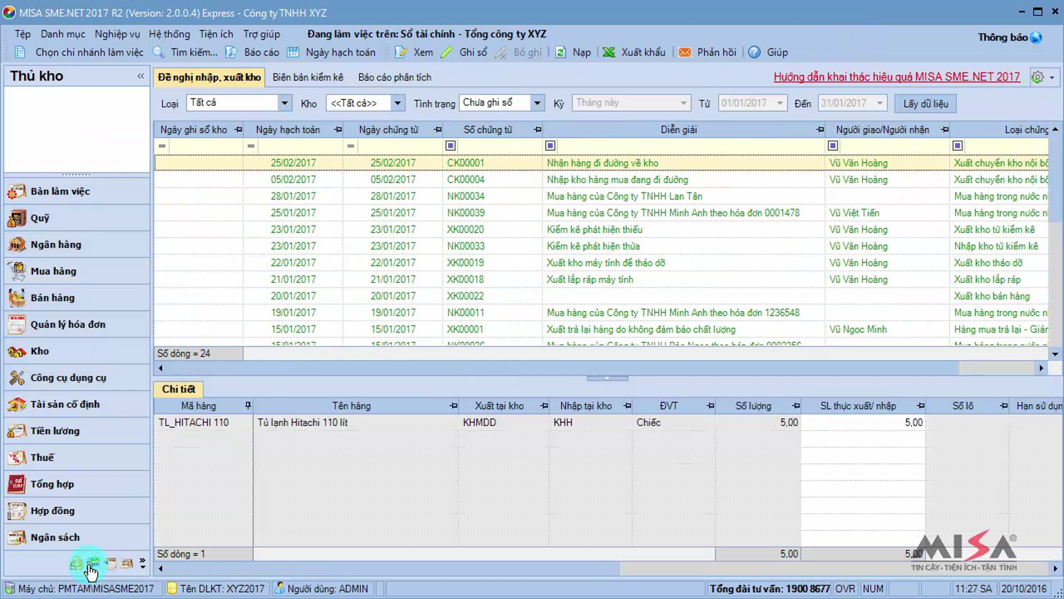Open Báo cáo from the toolbar

pyautogui.click(x=252, y=52)
